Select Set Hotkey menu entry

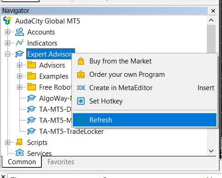pos(145,101)
